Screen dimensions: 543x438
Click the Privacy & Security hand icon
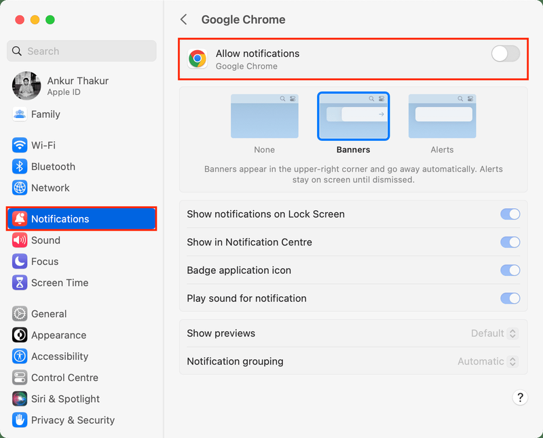[x=20, y=420]
